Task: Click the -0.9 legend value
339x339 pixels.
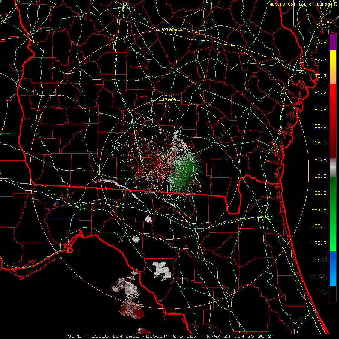Action: coord(321,160)
